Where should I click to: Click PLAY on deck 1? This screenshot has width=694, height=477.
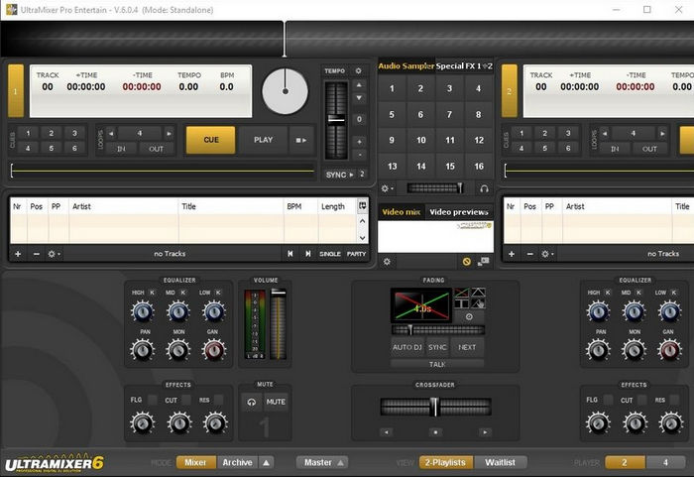click(264, 140)
